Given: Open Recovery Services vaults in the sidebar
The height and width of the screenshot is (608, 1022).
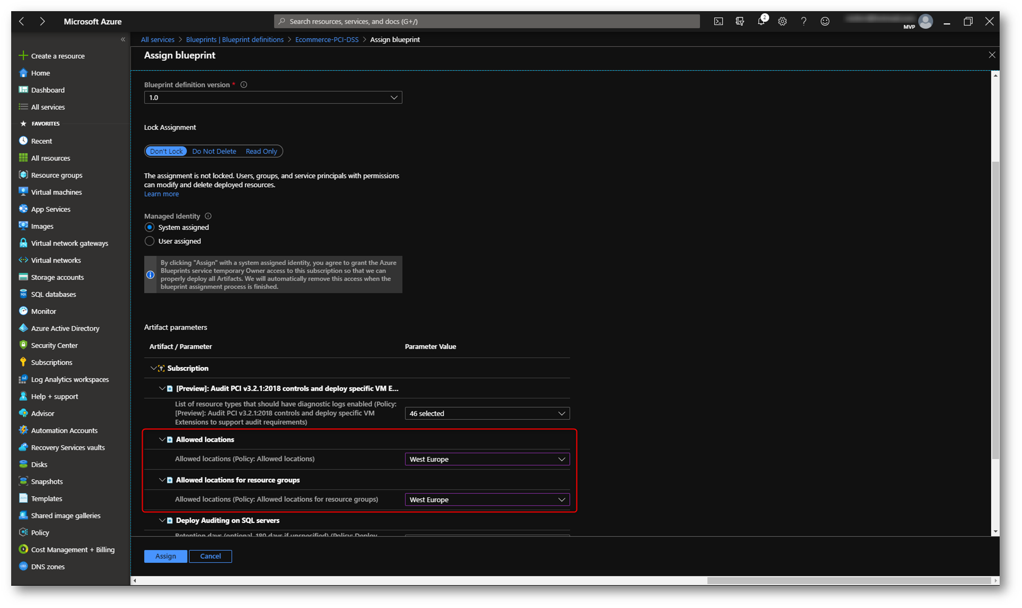Looking at the screenshot, I should 68,447.
